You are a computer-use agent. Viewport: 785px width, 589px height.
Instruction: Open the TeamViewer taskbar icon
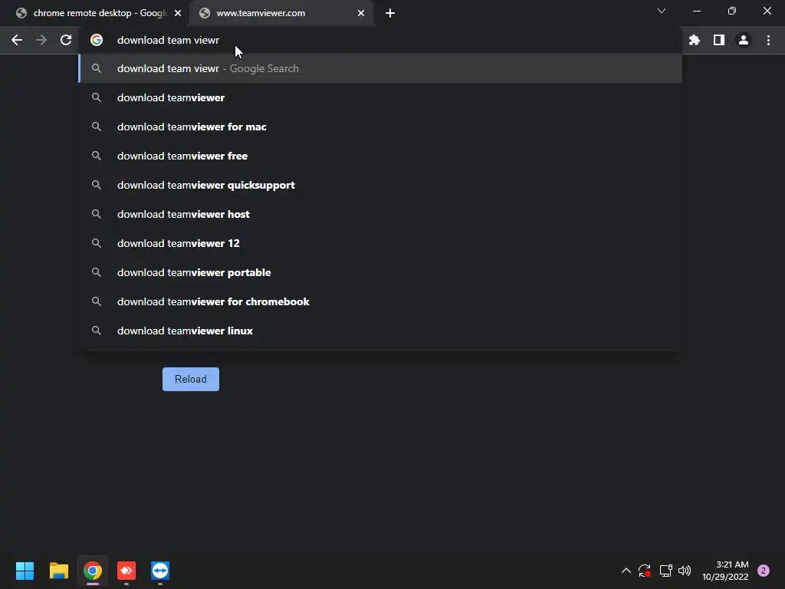tap(160, 571)
